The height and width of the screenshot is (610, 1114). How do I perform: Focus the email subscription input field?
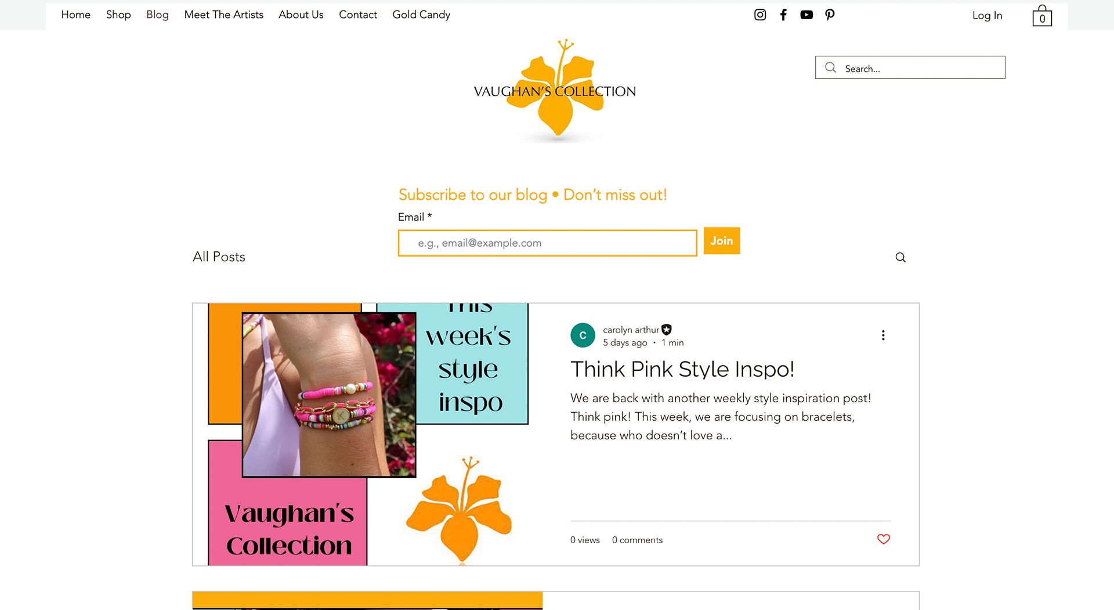tap(547, 243)
